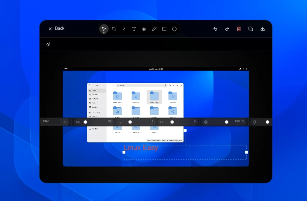Screen dimensions: 307x201
Task: Grab the right handle of the text box
Action: click(x=246, y=152)
